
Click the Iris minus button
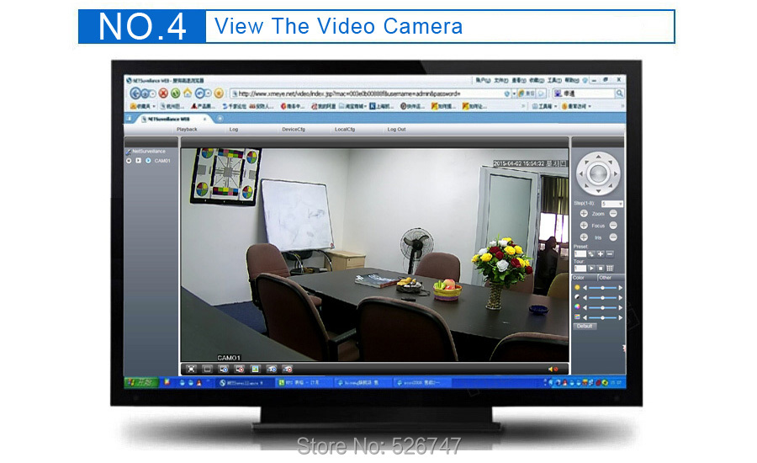(613, 237)
